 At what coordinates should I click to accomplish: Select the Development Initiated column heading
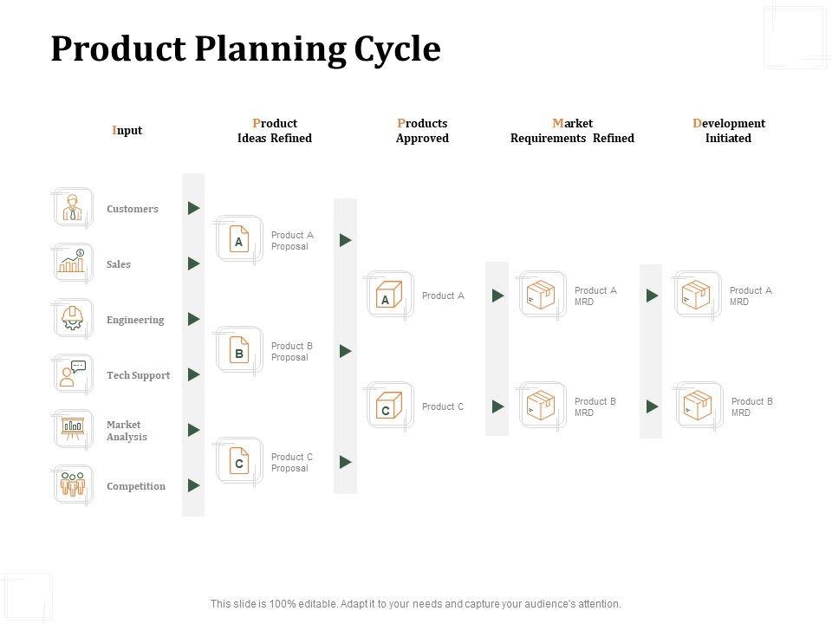pyautogui.click(x=728, y=131)
